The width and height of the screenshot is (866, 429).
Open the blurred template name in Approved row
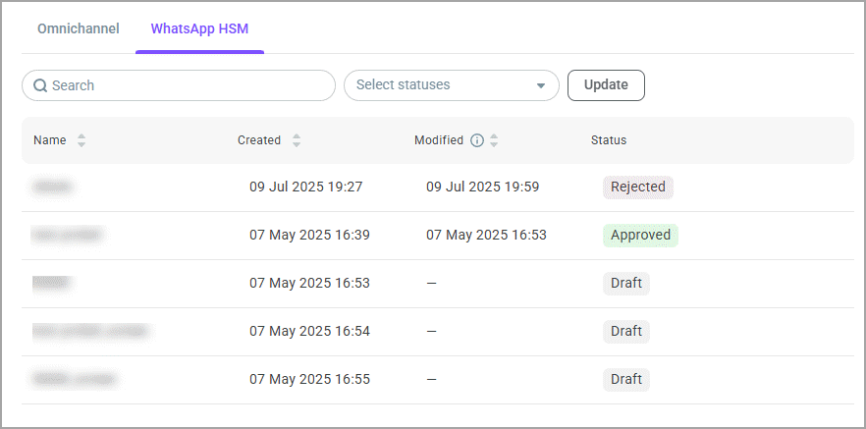pyautogui.click(x=68, y=236)
